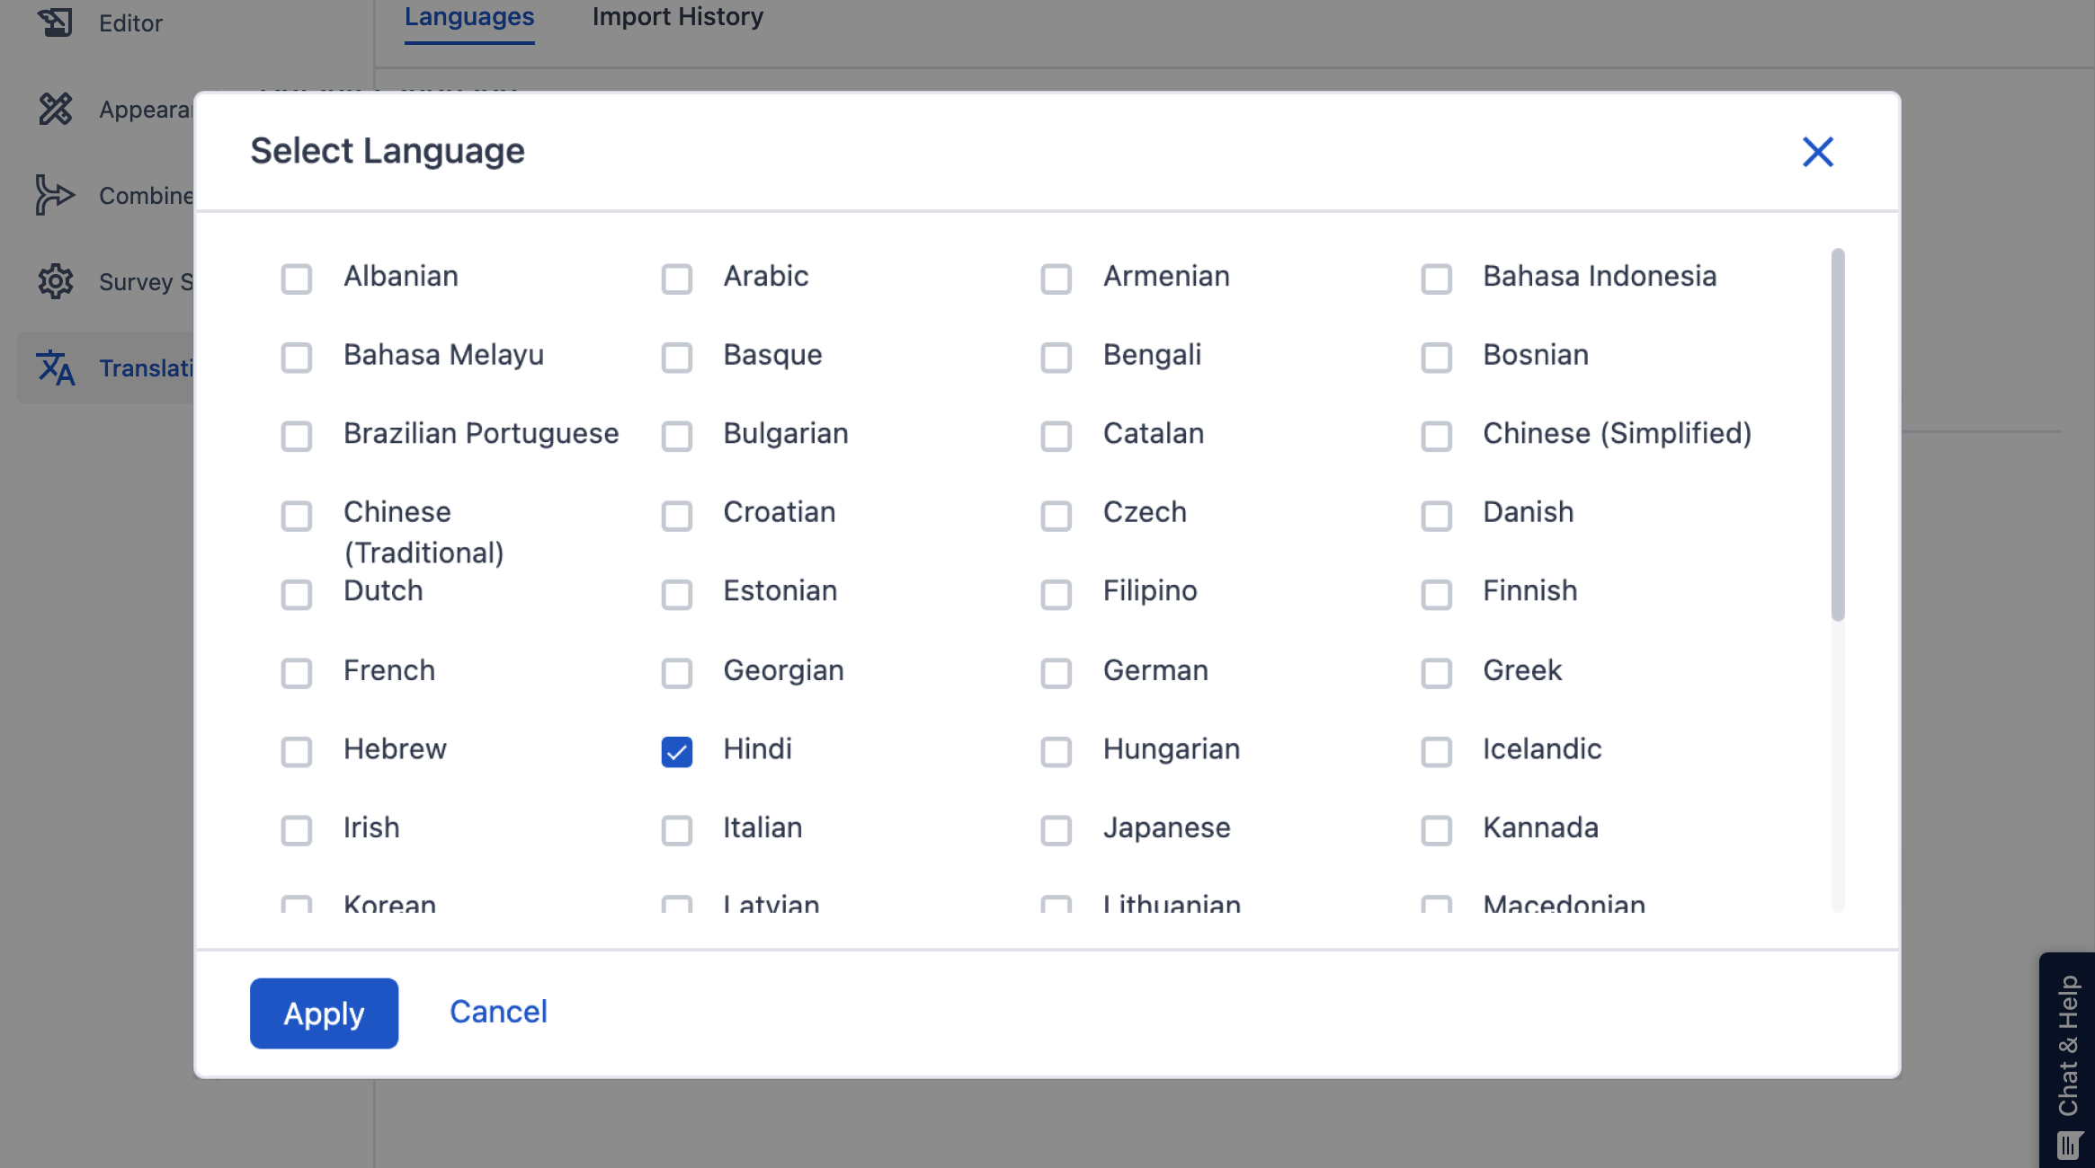The width and height of the screenshot is (2095, 1168).
Task: Click the language list scrollbar
Action: coord(1838,434)
